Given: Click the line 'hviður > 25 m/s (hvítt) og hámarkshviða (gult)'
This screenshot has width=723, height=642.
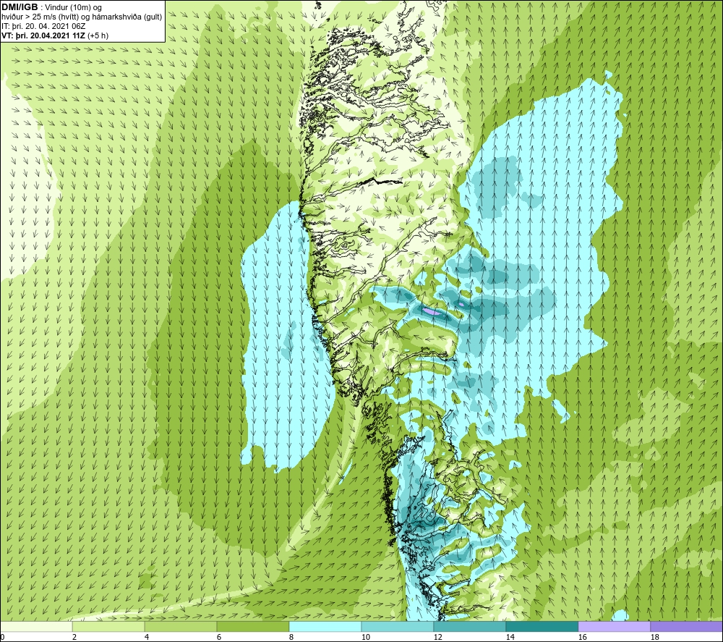Looking at the screenshot, I should pyautogui.click(x=82, y=17).
